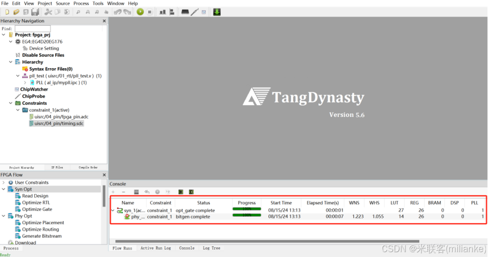Select Optimize RTL flow step
The height and width of the screenshot is (257, 488).
pos(36,203)
